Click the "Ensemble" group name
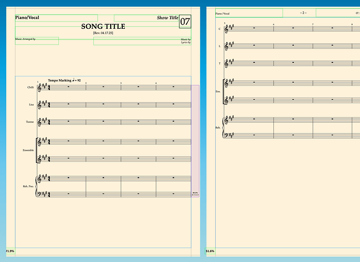The width and height of the screenshot is (360, 262). (28, 150)
